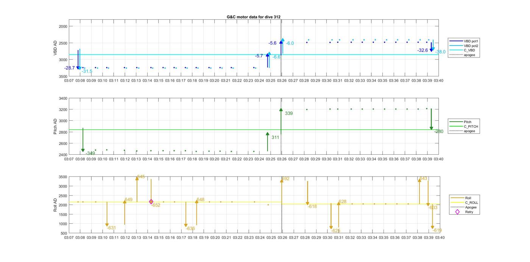Select the "C_ROLL" legend entry
Viewport: 530px width, 262px height.
464,203
